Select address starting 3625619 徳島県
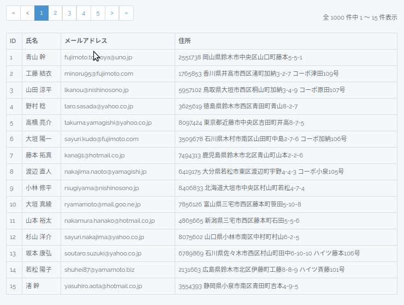This screenshot has height=305, width=404. 238,106
